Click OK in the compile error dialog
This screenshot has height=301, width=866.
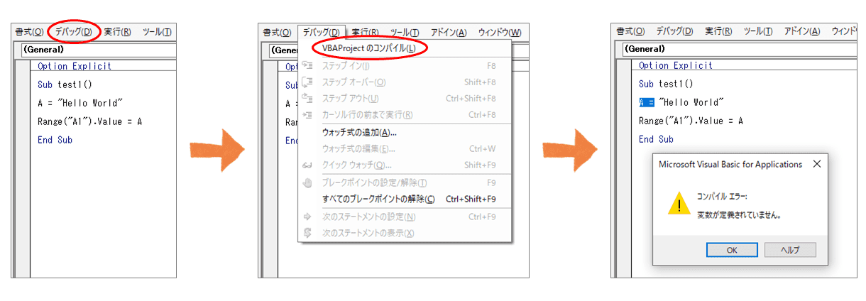tap(732, 250)
